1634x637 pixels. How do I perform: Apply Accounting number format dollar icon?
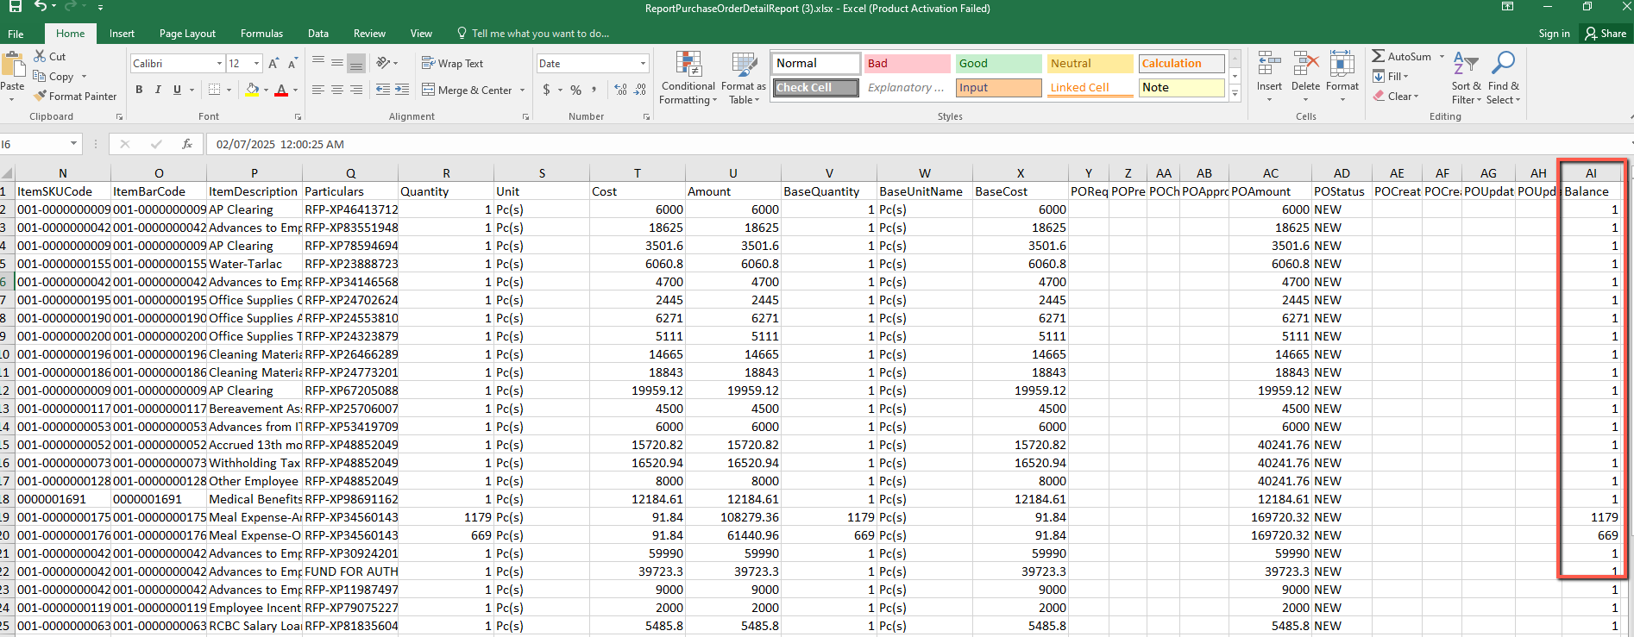pos(546,90)
